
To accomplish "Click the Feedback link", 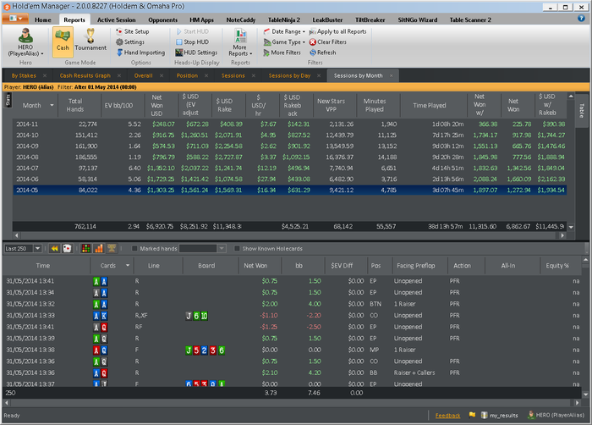I will click(447, 416).
